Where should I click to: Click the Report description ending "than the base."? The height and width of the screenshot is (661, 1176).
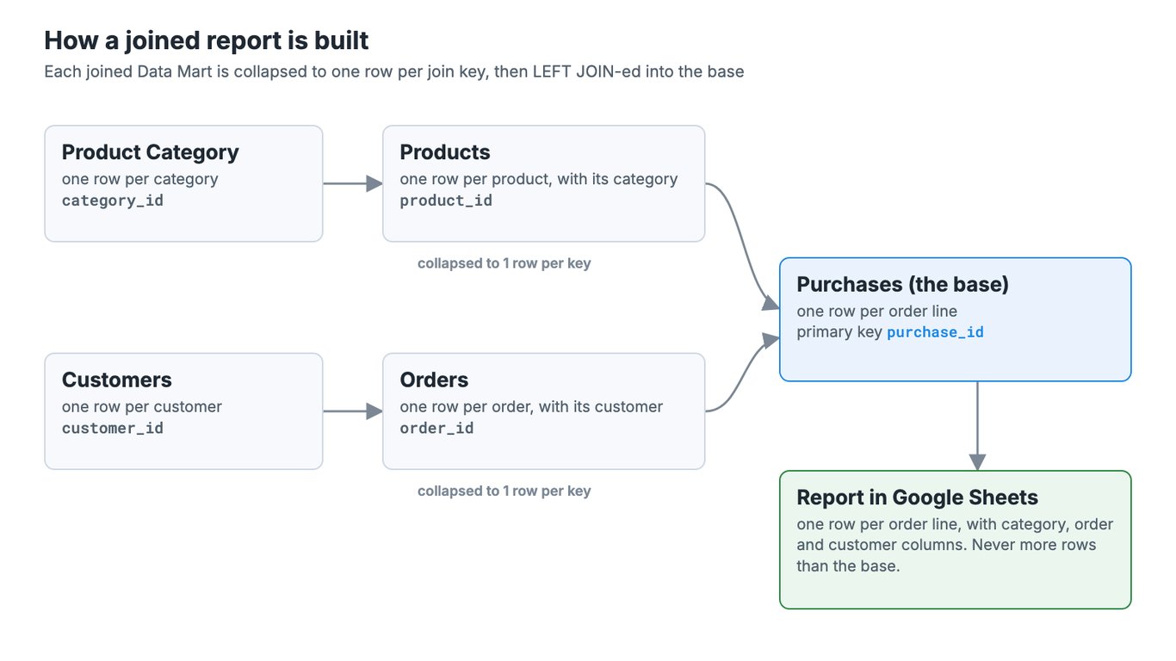click(x=956, y=546)
